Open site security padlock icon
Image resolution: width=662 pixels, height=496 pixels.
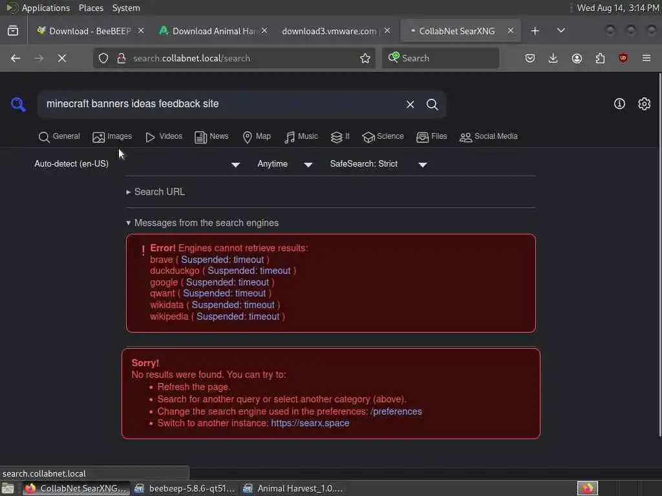tap(122, 58)
